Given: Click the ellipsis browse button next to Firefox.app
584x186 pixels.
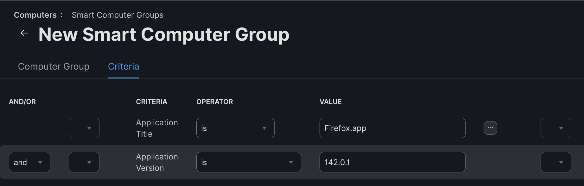Looking at the screenshot, I should click(490, 128).
